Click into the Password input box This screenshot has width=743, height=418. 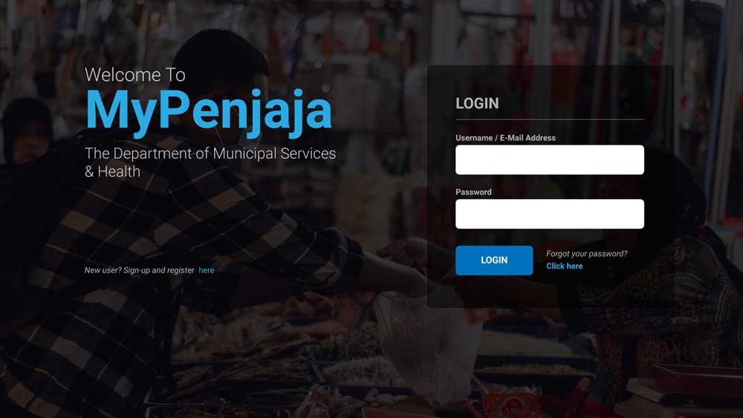coord(550,214)
